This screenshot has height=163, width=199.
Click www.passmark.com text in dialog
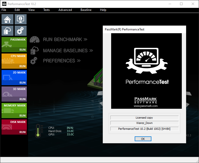click(146, 106)
